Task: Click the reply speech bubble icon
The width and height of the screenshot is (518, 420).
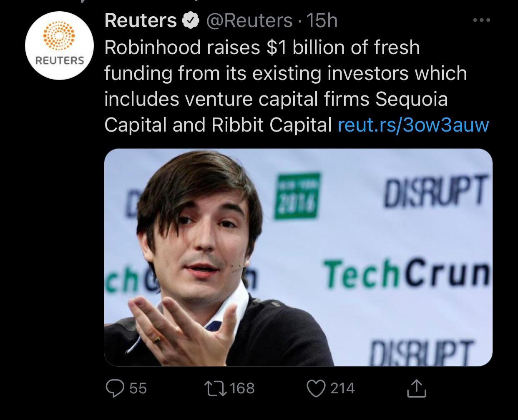Action: coord(114,388)
